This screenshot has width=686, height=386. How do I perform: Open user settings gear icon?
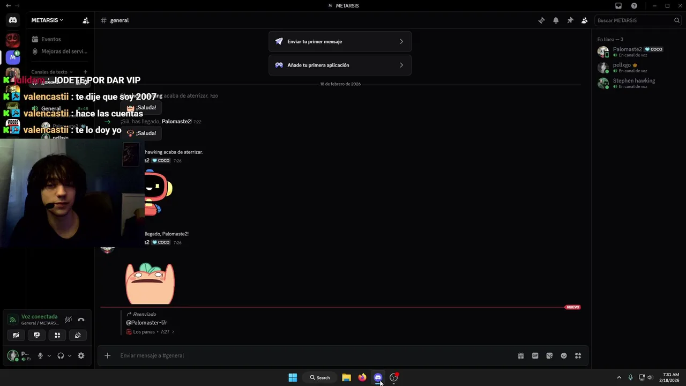tap(81, 355)
